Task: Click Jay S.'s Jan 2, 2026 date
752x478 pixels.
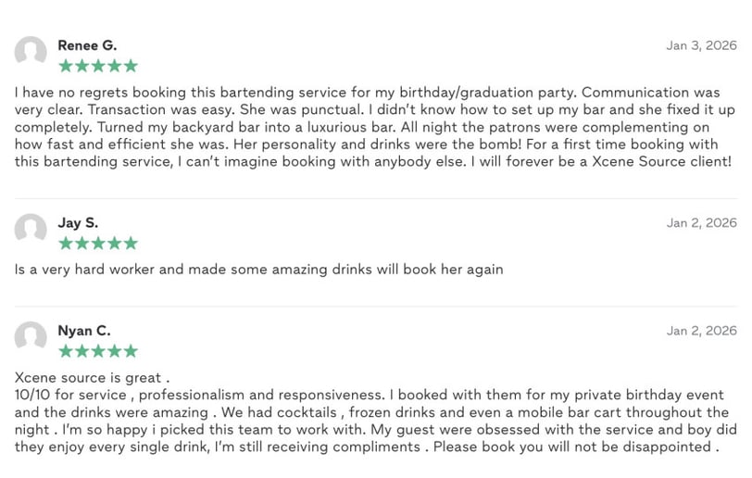Action: pyautogui.click(x=701, y=222)
